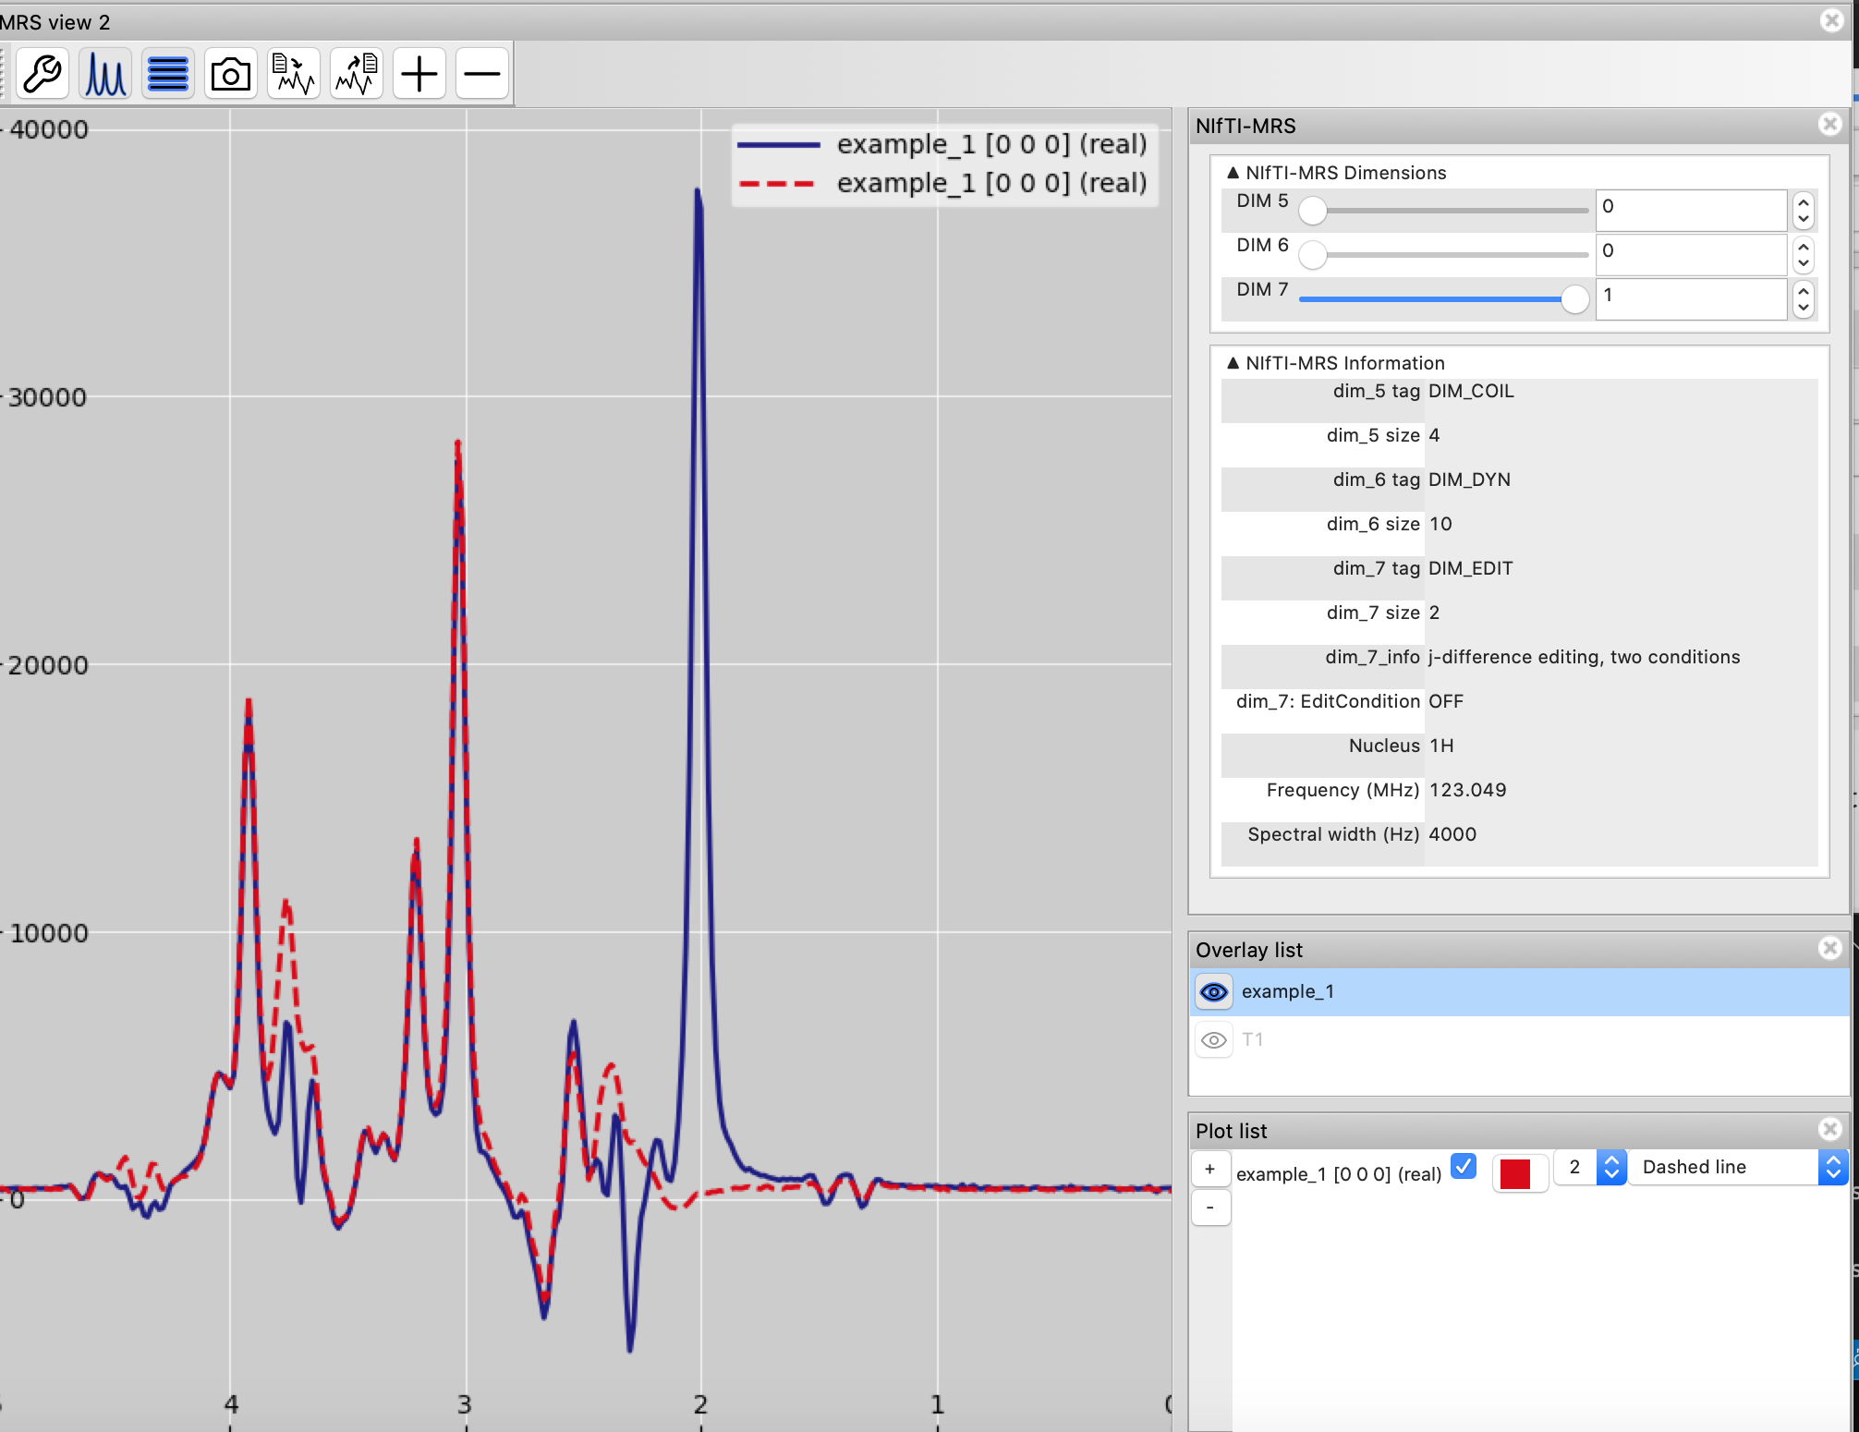Add a plot with the + button
Screen dimensions: 1859x1432
1210,1170
